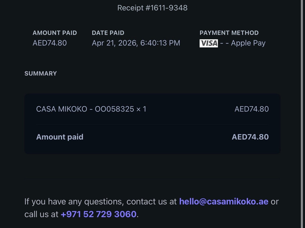Click the bold total AED74.80
The height and width of the screenshot is (228, 305).
[x=250, y=137]
